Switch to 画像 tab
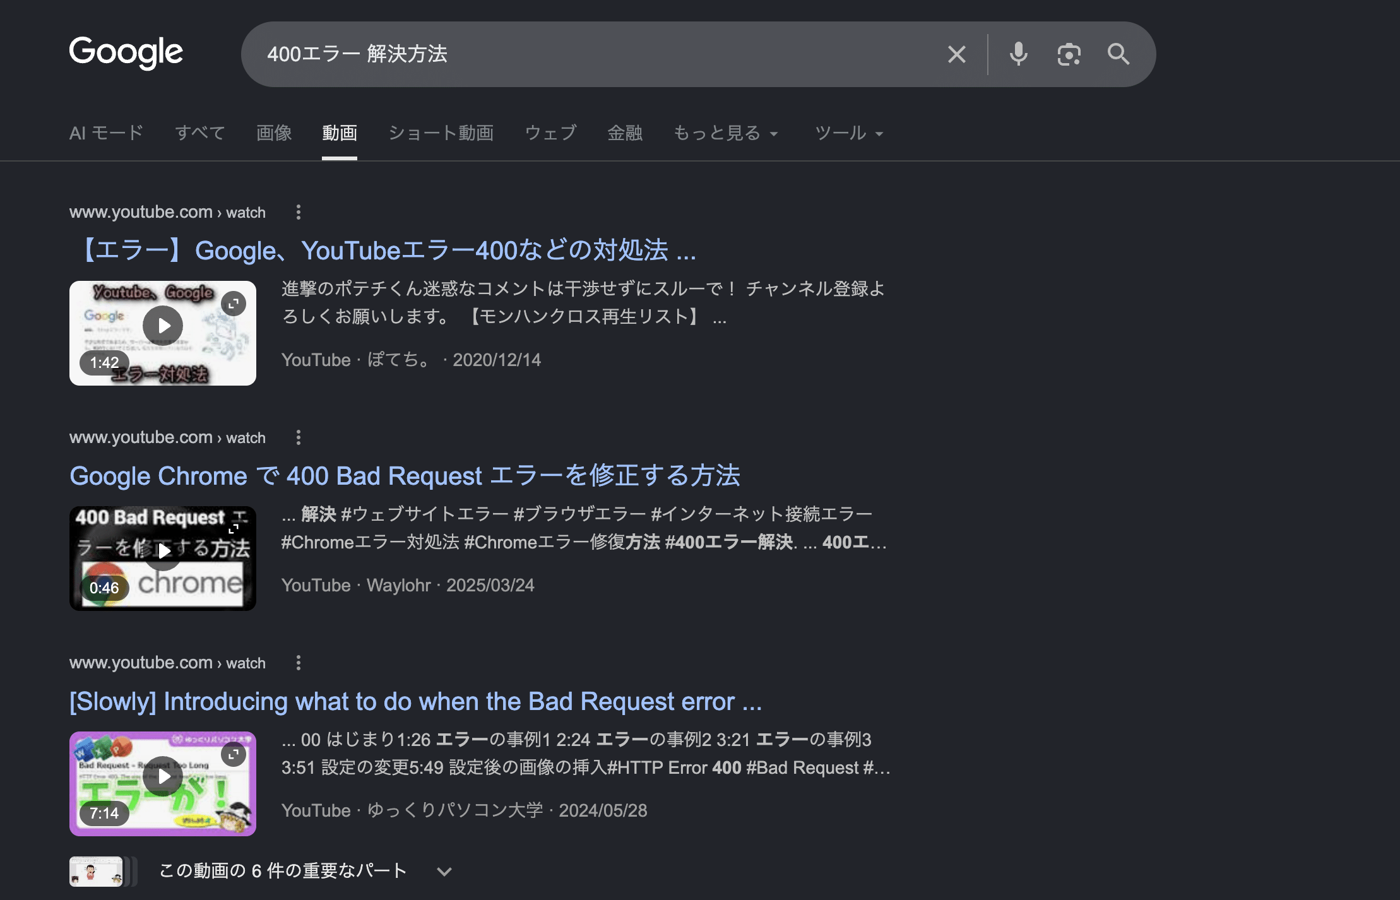The width and height of the screenshot is (1400, 900). click(x=274, y=133)
